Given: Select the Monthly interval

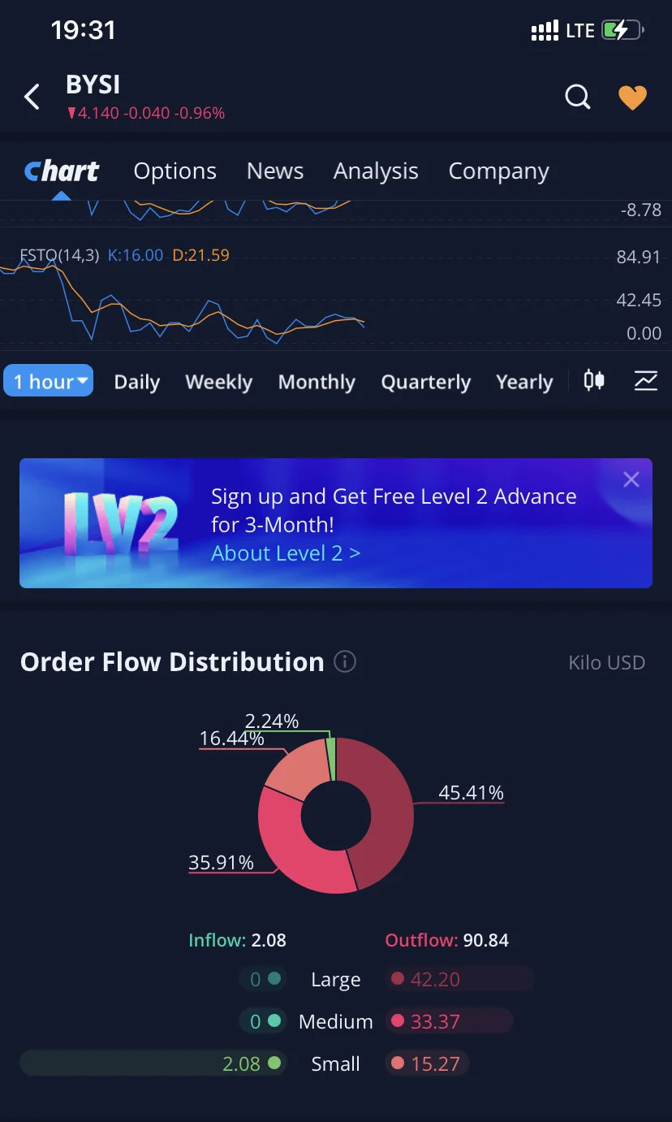Looking at the screenshot, I should (317, 382).
